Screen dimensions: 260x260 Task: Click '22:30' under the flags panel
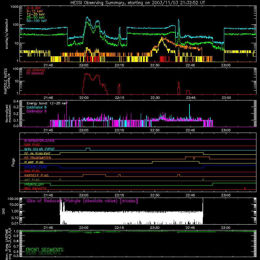tap(155, 195)
